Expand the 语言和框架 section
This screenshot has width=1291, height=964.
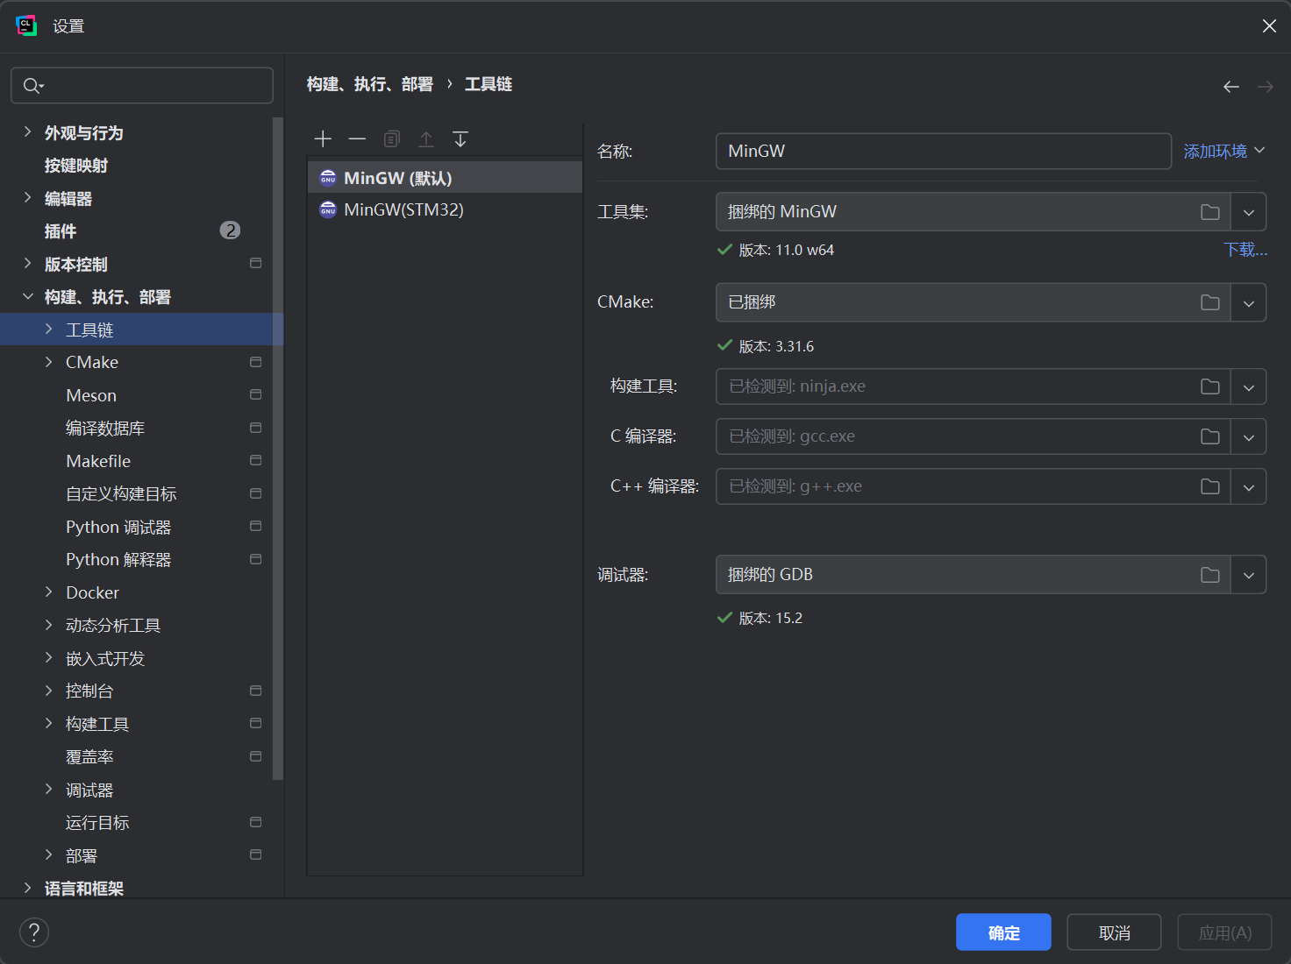pos(27,888)
